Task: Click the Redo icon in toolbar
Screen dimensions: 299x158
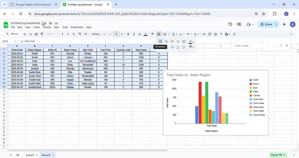Action: pos(30,34)
